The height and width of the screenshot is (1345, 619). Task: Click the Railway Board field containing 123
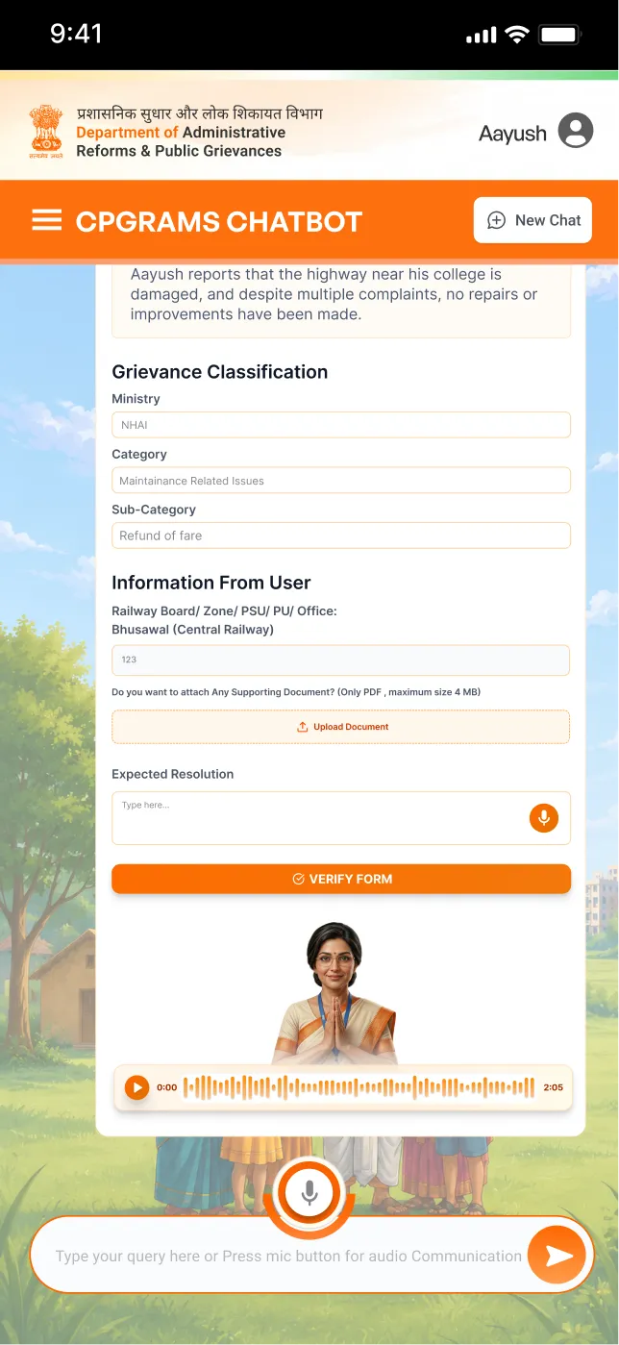point(341,660)
